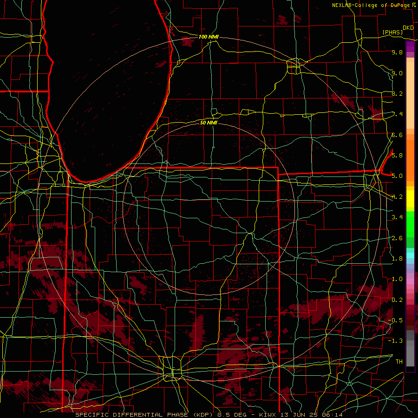Pick the purple swatch atop the color scale

click(x=410, y=47)
